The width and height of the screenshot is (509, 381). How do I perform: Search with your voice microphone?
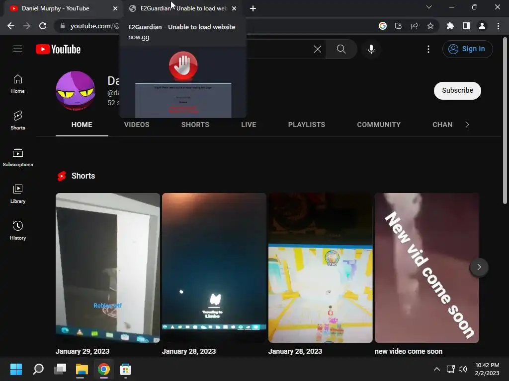(x=371, y=49)
